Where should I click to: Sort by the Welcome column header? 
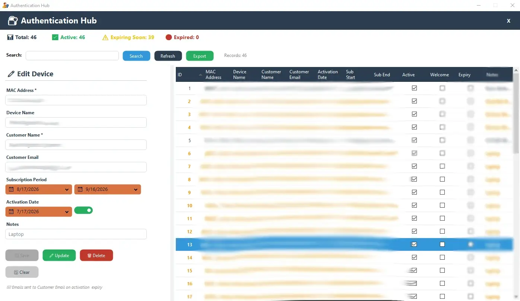(x=440, y=74)
